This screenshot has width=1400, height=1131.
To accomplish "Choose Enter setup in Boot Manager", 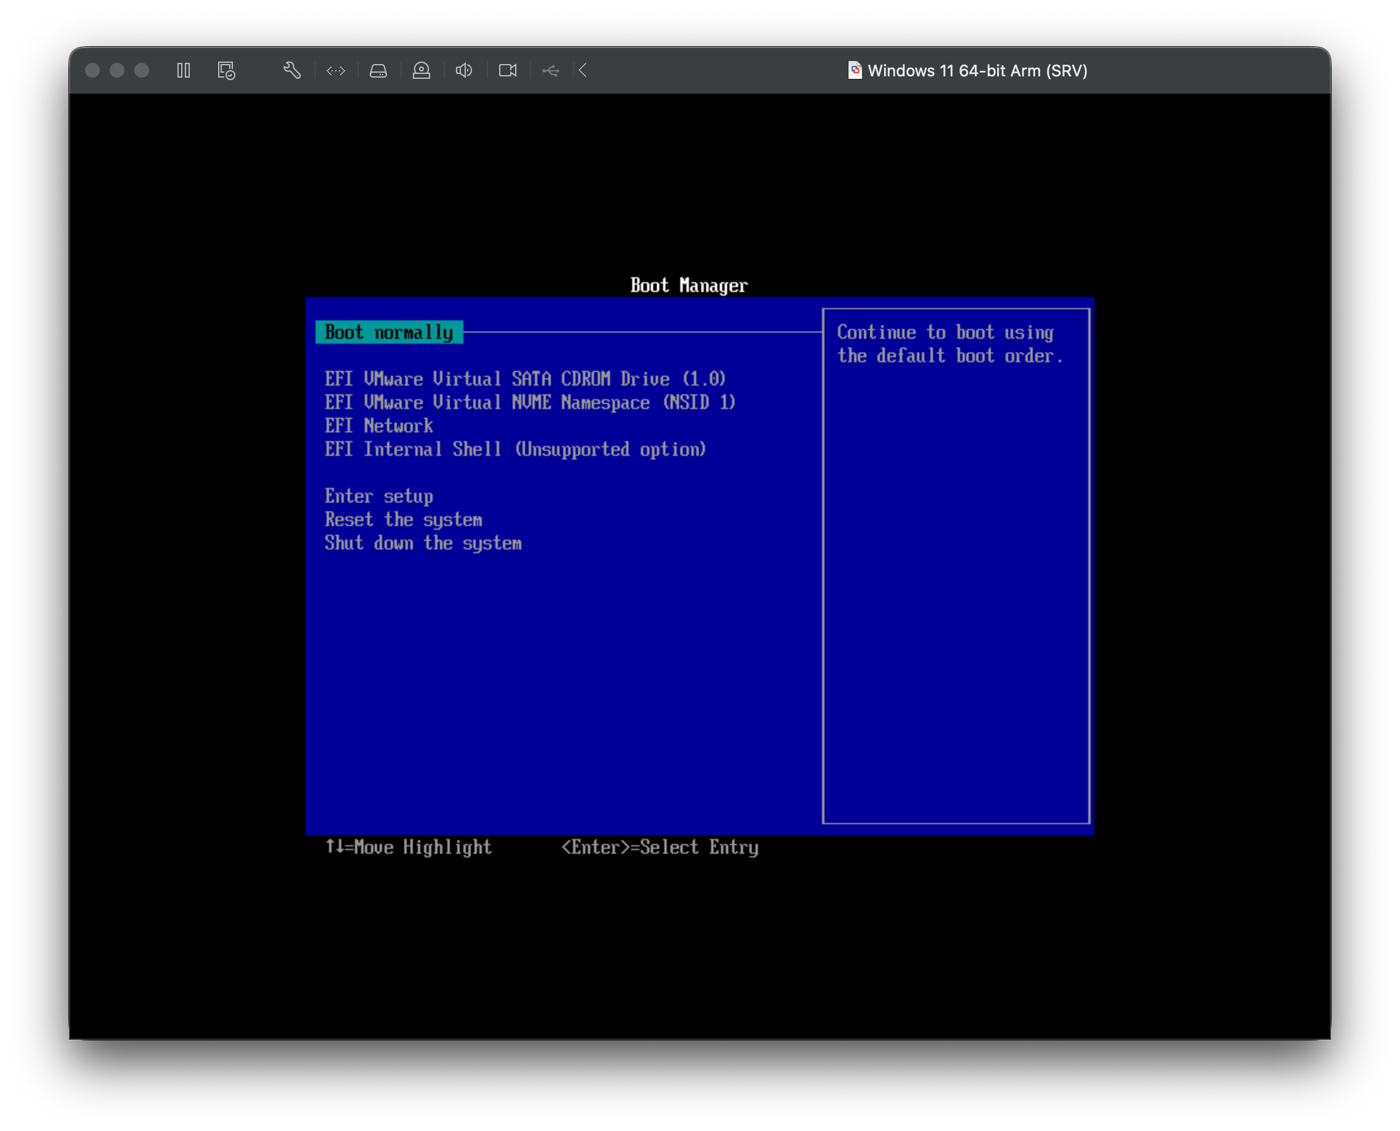I will 379,496.
